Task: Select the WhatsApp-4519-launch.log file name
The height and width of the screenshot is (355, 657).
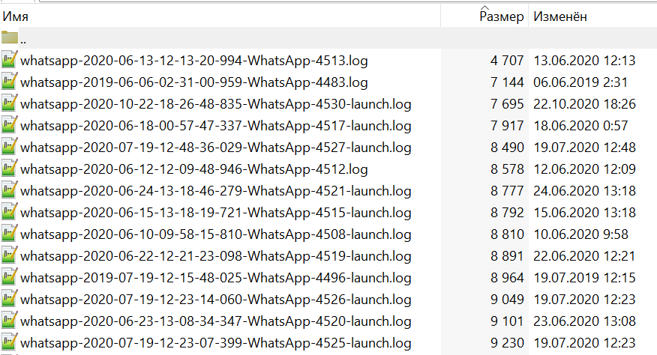Action: tap(216, 256)
